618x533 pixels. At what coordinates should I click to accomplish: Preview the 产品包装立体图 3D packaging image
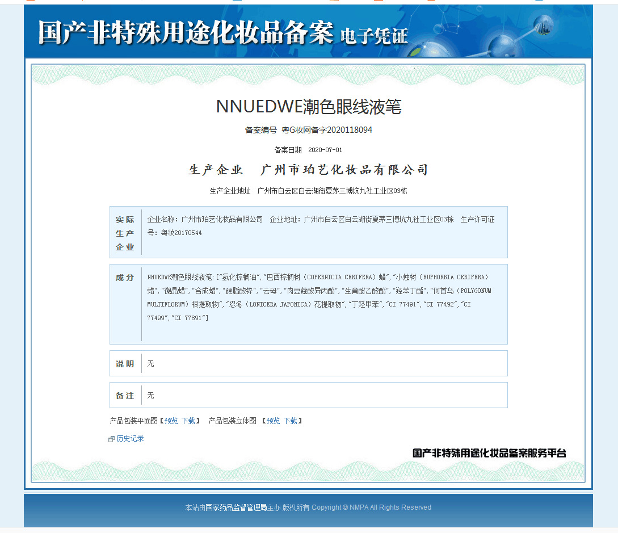tap(273, 421)
